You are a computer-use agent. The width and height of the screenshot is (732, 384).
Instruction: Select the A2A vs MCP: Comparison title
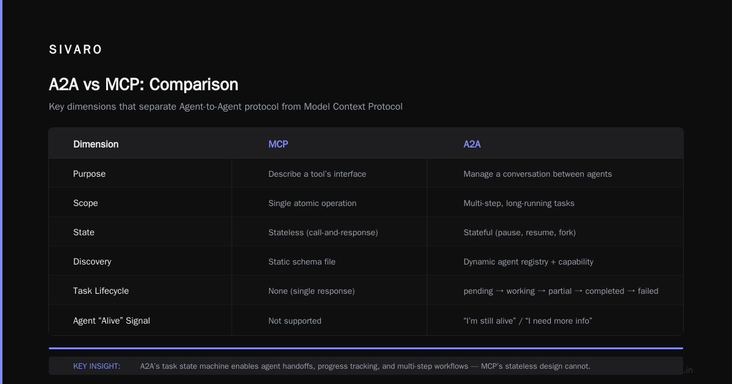click(143, 84)
